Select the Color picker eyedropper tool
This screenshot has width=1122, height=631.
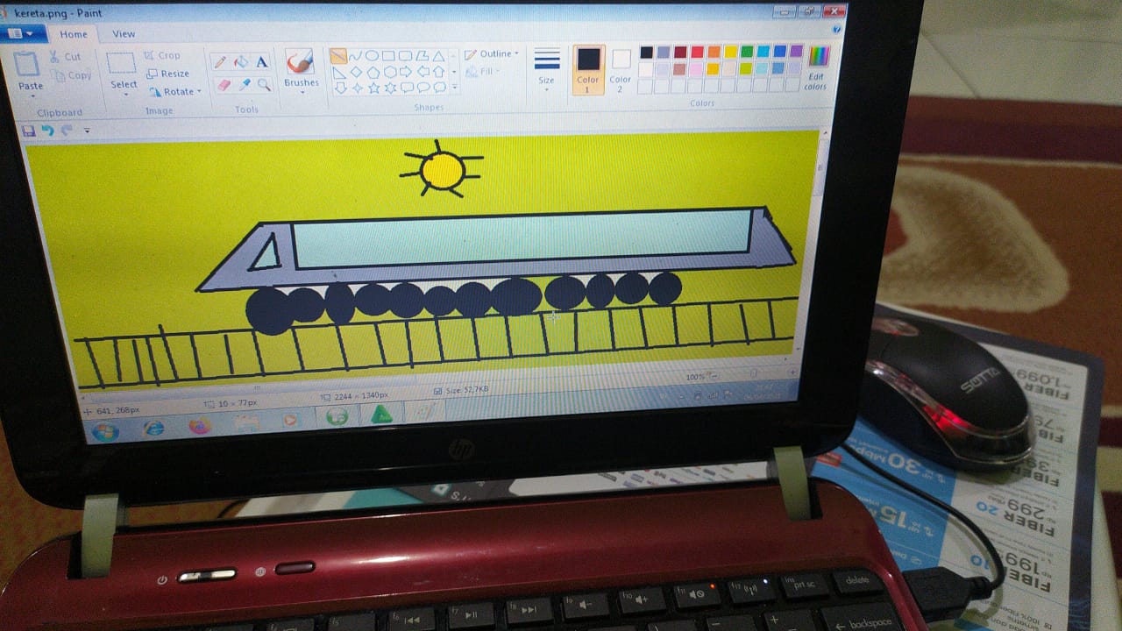pyautogui.click(x=244, y=85)
